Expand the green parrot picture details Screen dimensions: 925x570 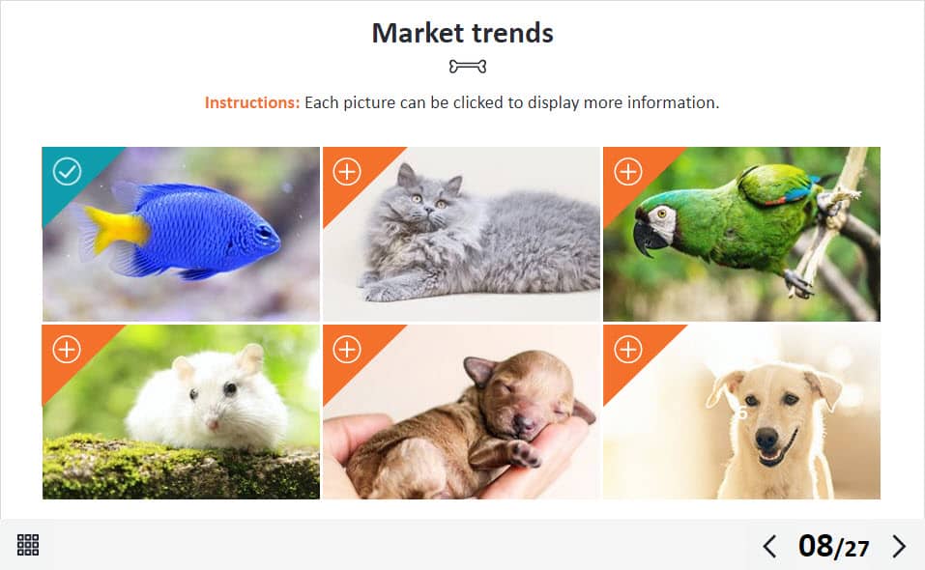pyautogui.click(x=741, y=234)
